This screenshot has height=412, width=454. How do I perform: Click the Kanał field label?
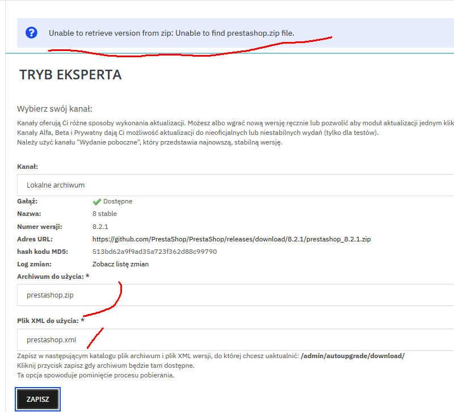(27, 167)
